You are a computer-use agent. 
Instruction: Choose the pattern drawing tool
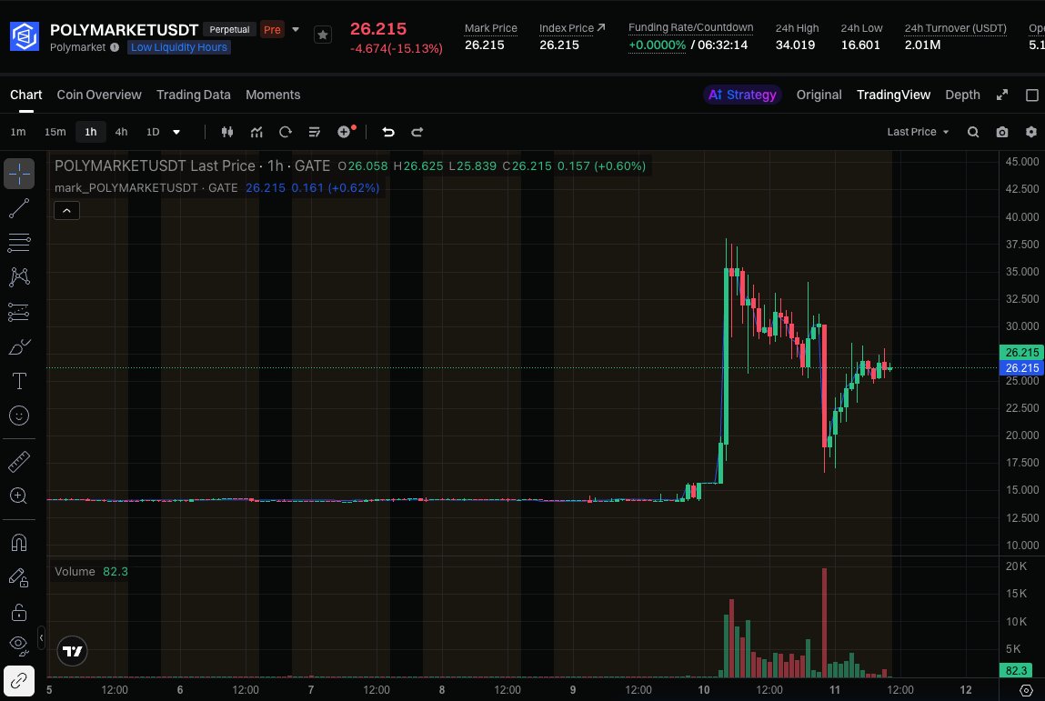(x=19, y=277)
